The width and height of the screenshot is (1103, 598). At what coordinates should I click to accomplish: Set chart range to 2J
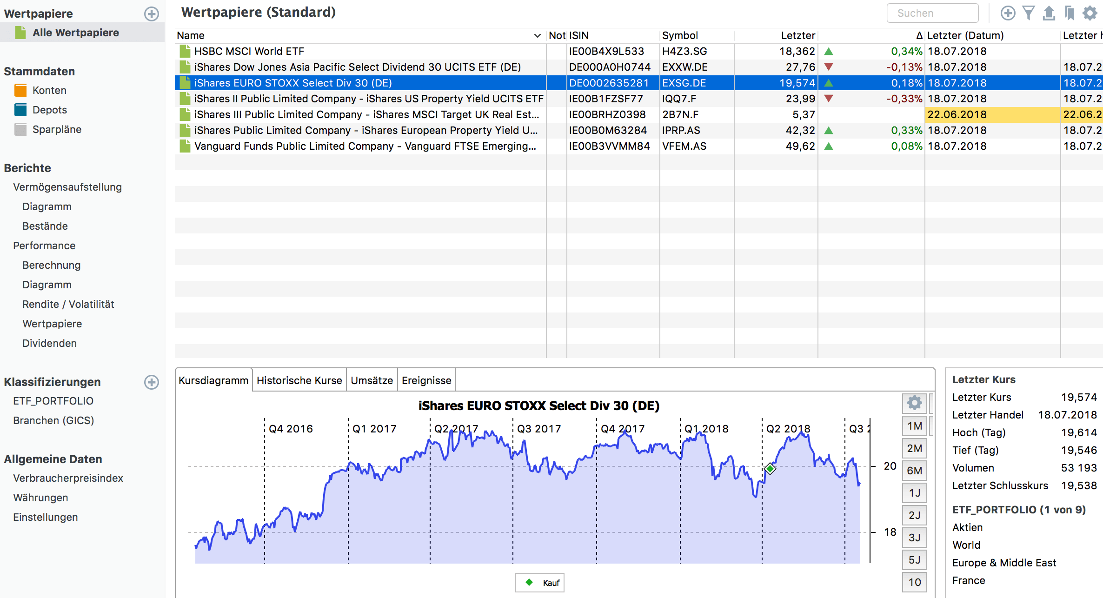tap(914, 515)
